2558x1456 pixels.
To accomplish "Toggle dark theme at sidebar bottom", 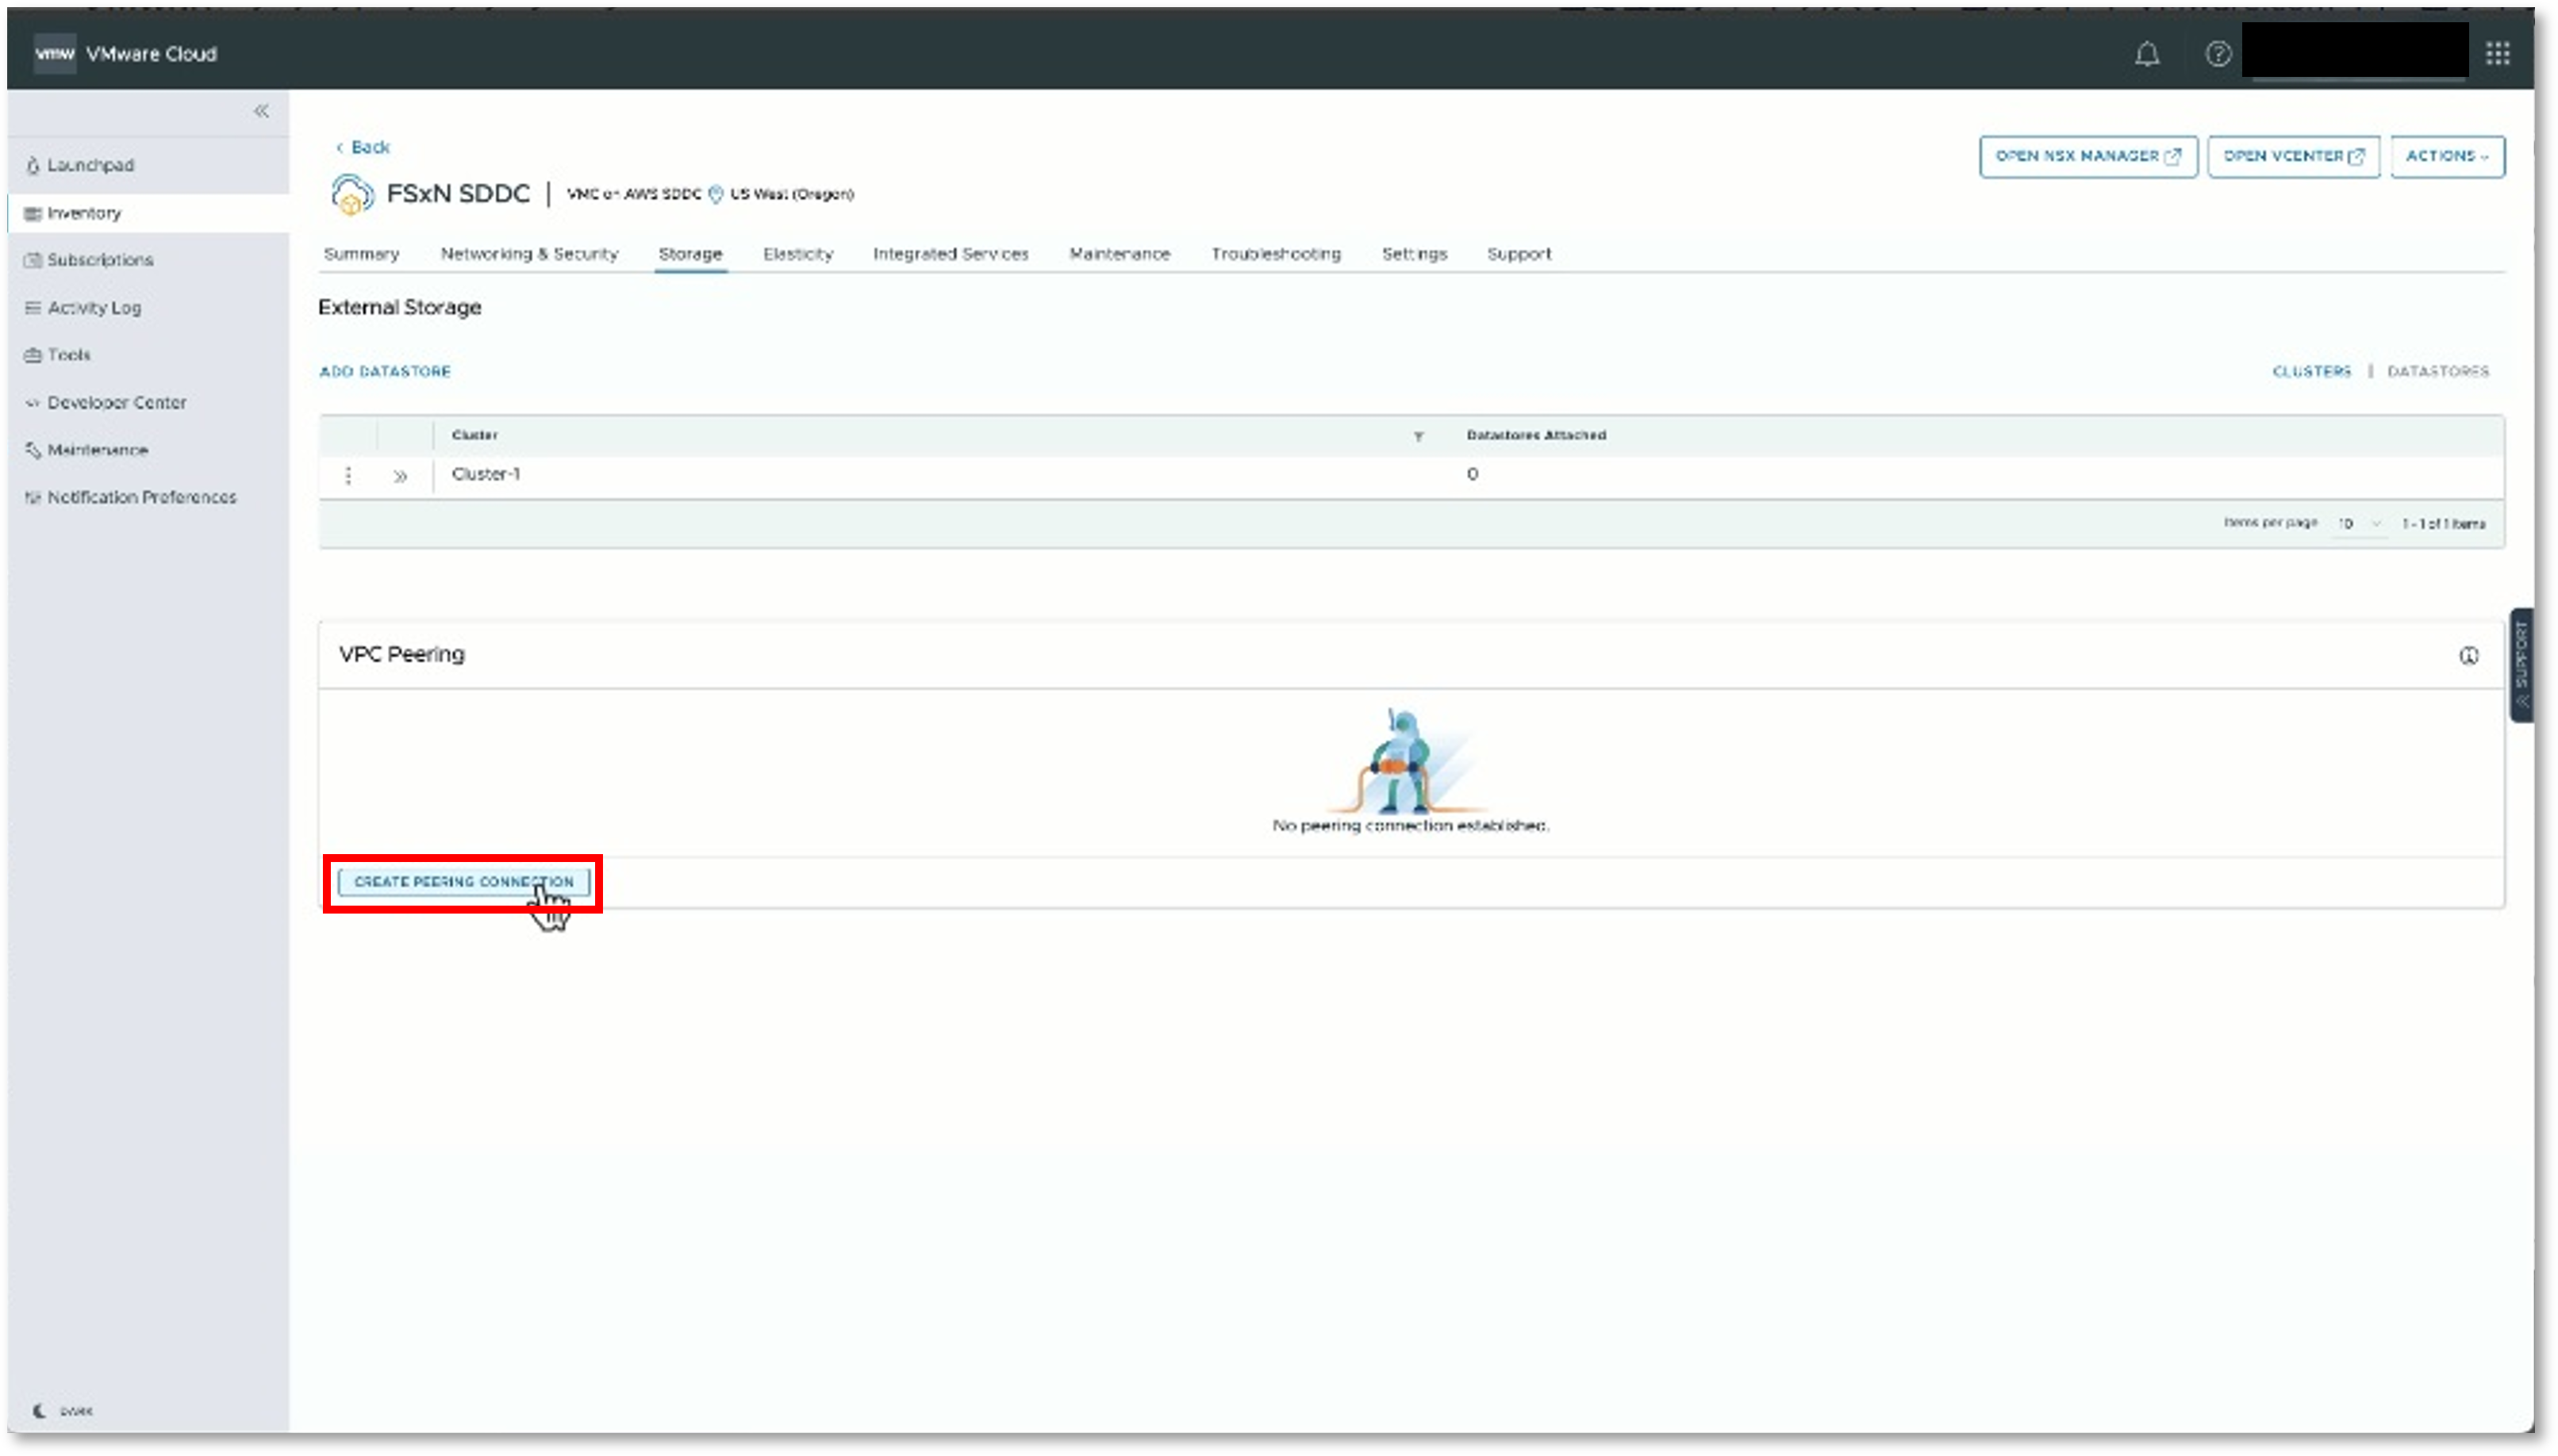I will click(x=62, y=1411).
